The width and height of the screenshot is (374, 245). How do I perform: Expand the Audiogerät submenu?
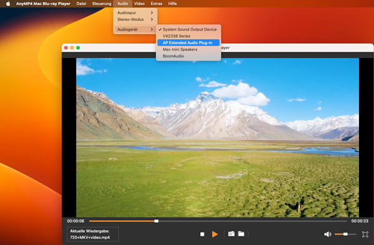[x=135, y=29]
